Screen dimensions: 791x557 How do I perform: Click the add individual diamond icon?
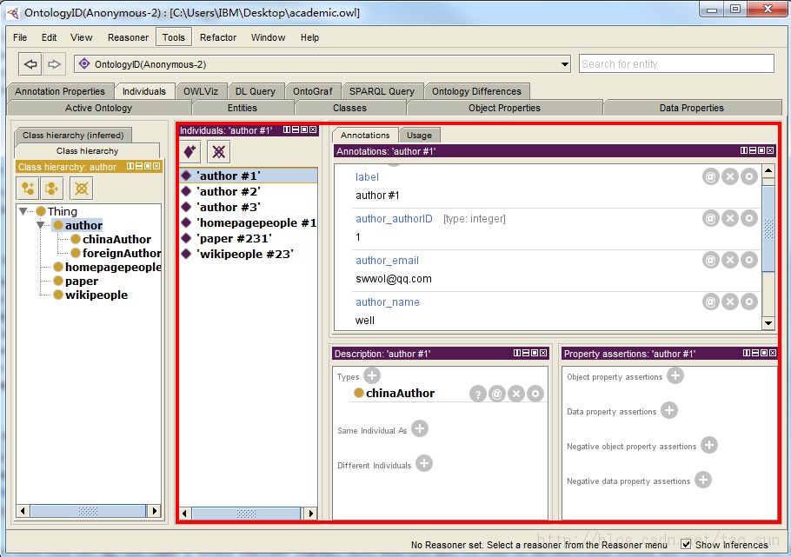coord(191,151)
